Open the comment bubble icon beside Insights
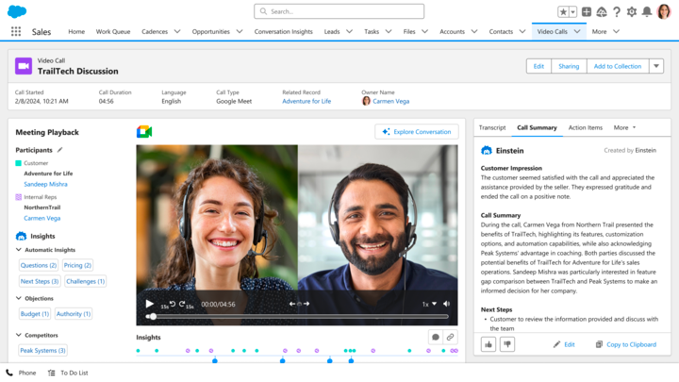 coord(435,337)
